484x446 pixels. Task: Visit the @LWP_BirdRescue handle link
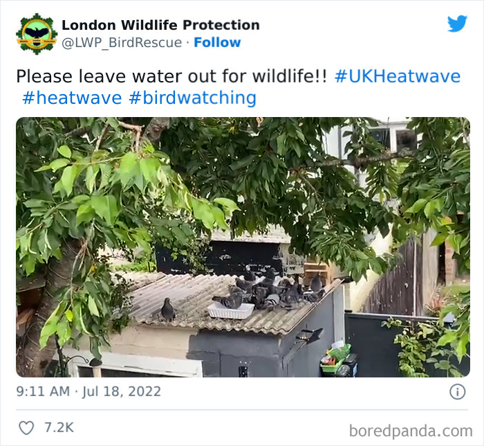tap(122, 43)
